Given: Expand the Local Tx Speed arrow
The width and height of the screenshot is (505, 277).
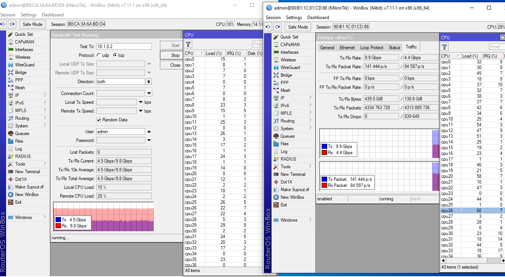Looking at the screenshot, I should tap(141, 102).
